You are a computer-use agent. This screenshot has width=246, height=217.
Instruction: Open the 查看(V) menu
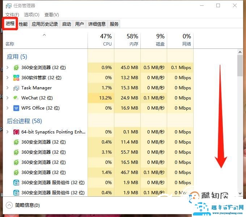pyautogui.click(x=52, y=15)
